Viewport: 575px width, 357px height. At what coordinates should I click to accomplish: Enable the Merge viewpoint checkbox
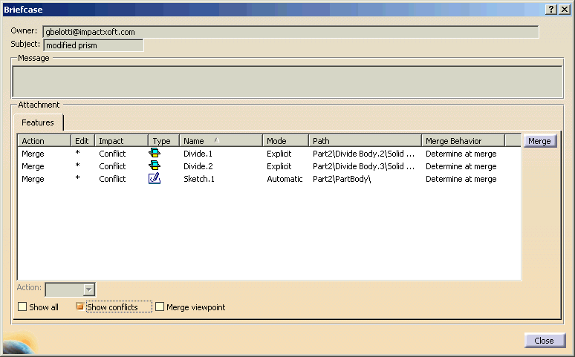[160, 307]
